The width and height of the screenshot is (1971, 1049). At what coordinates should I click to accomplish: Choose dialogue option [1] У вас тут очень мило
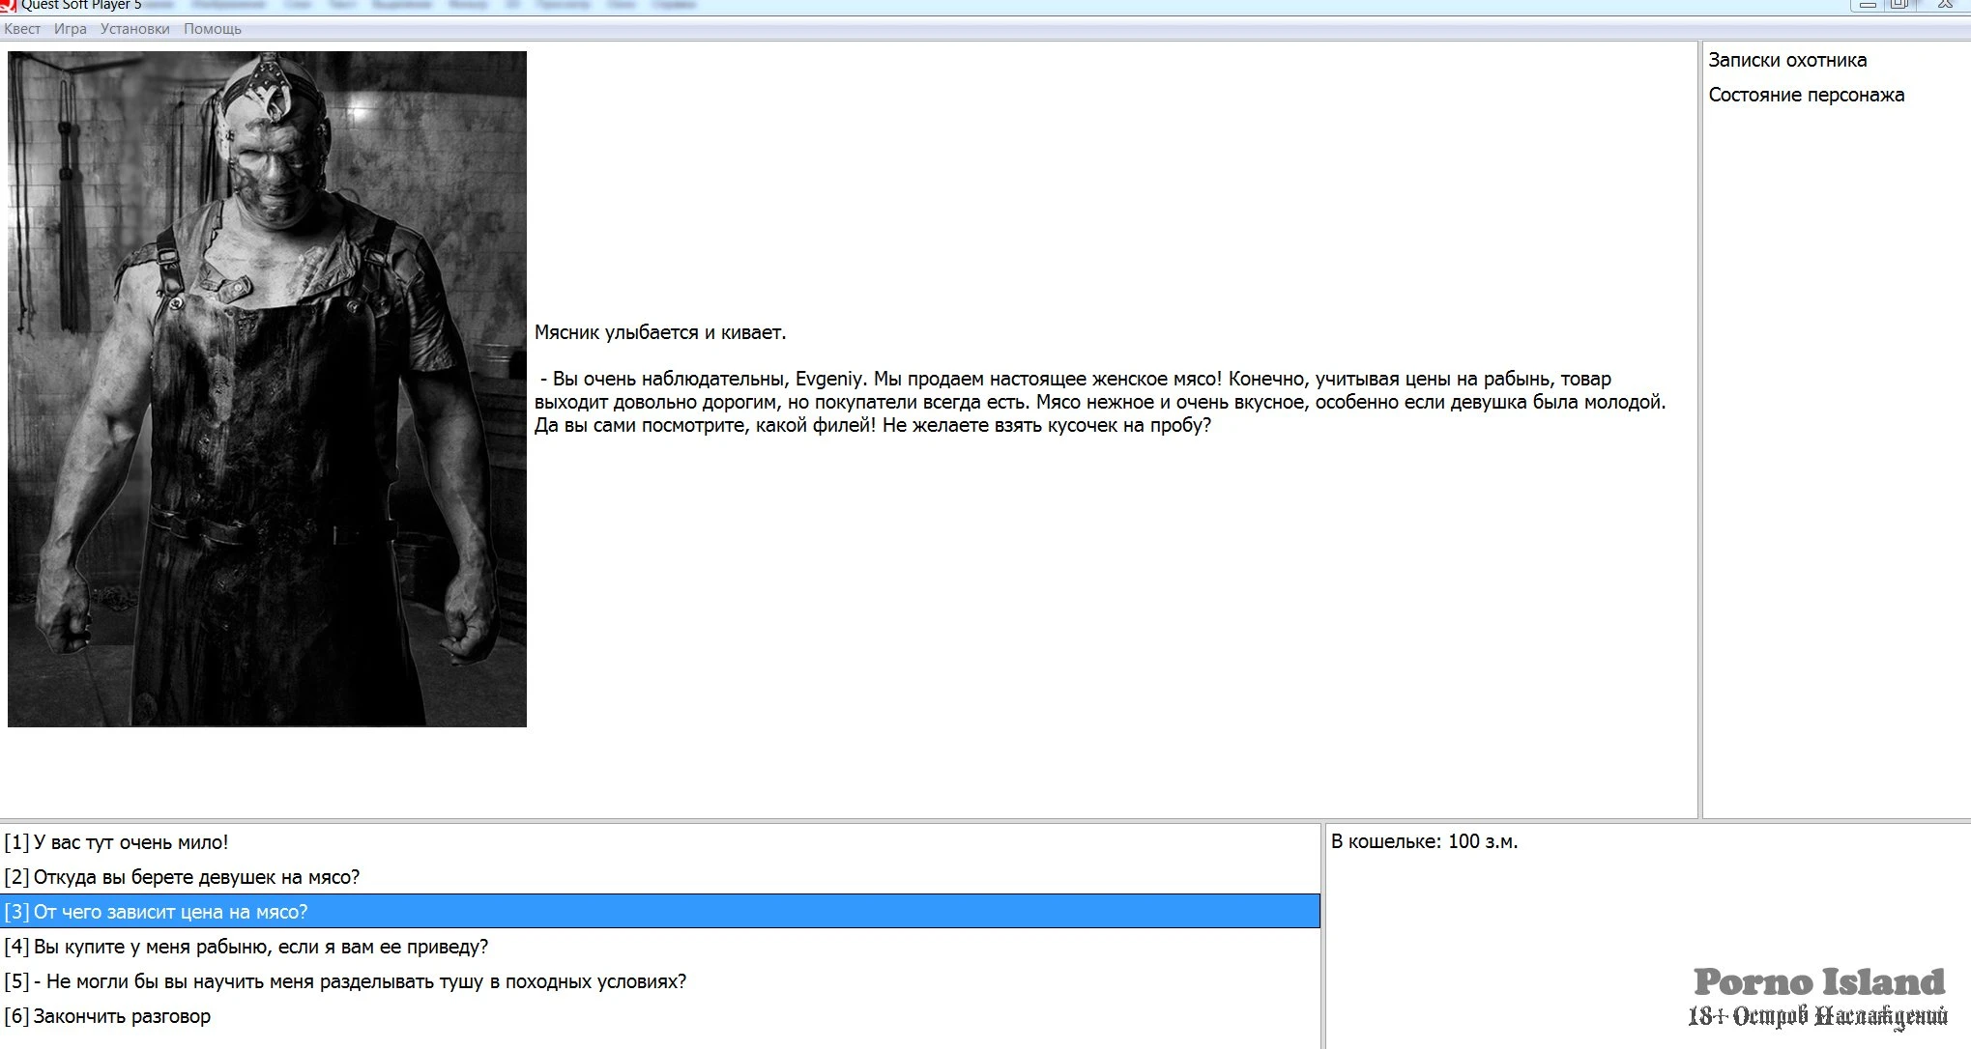click(116, 842)
